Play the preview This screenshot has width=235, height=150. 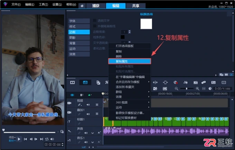[19, 139]
